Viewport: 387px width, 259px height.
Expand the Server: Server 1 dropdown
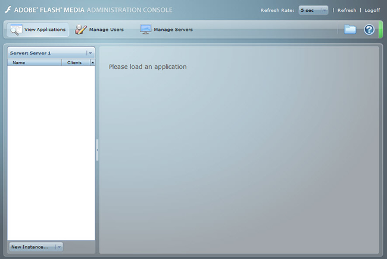coord(51,53)
